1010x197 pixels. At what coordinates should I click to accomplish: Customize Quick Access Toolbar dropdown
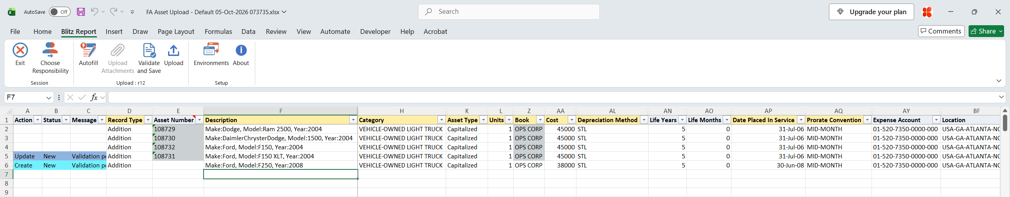[x=132, y=12]
